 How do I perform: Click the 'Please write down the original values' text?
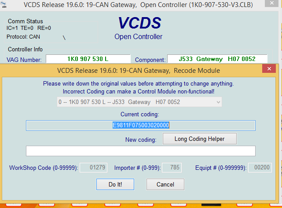click(x=138, y=84)
